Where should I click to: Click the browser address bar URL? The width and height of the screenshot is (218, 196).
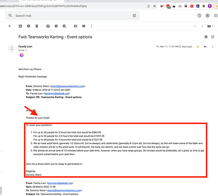click(x=44, y=6)
